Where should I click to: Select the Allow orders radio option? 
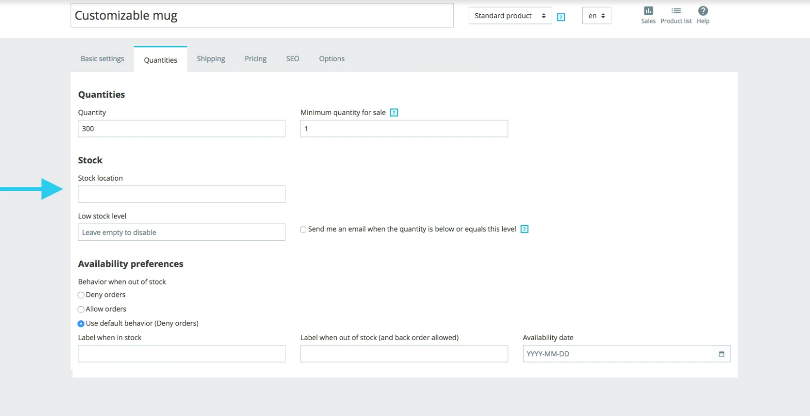click(x=81, y=310)
